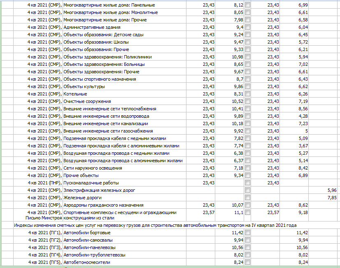Check box for Автомобили-самосвалы row
The height and width of the screenshot is (268, 340).
247,240
